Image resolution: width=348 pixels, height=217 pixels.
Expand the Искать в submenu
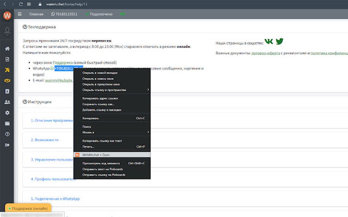pyautogui.click(x=112, y=133)
